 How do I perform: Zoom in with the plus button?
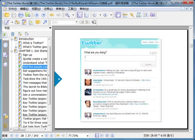point(105,15)
